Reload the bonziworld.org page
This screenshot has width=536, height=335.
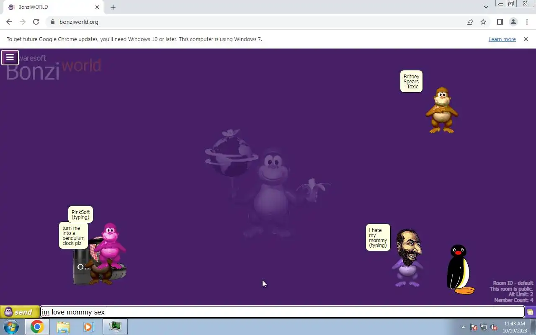[x=36, y=22]
